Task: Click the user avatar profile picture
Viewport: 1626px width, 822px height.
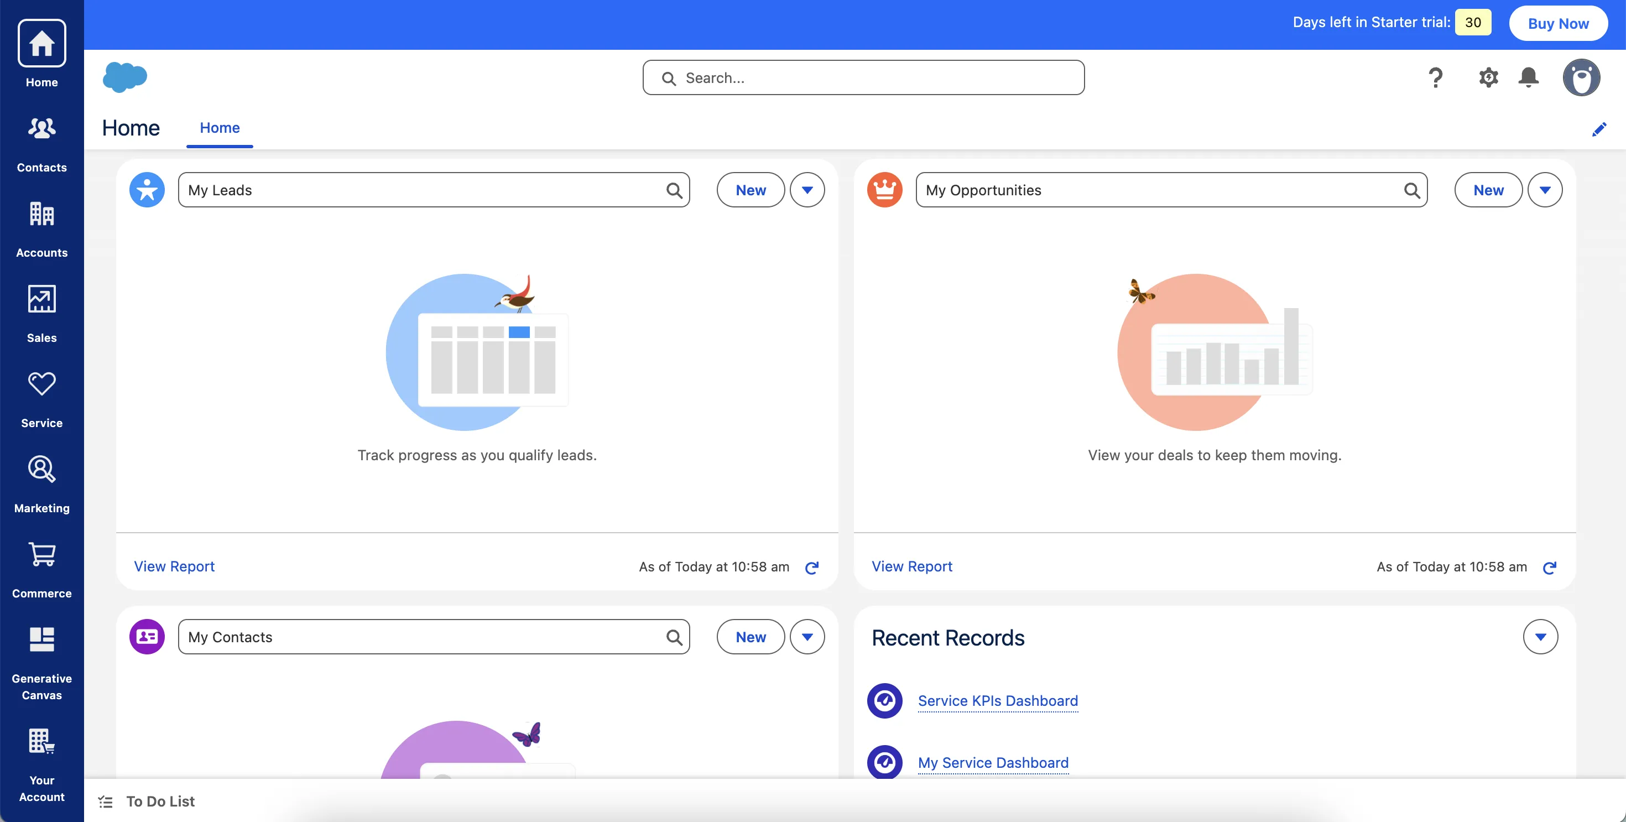Action: tap(1582, 77)
